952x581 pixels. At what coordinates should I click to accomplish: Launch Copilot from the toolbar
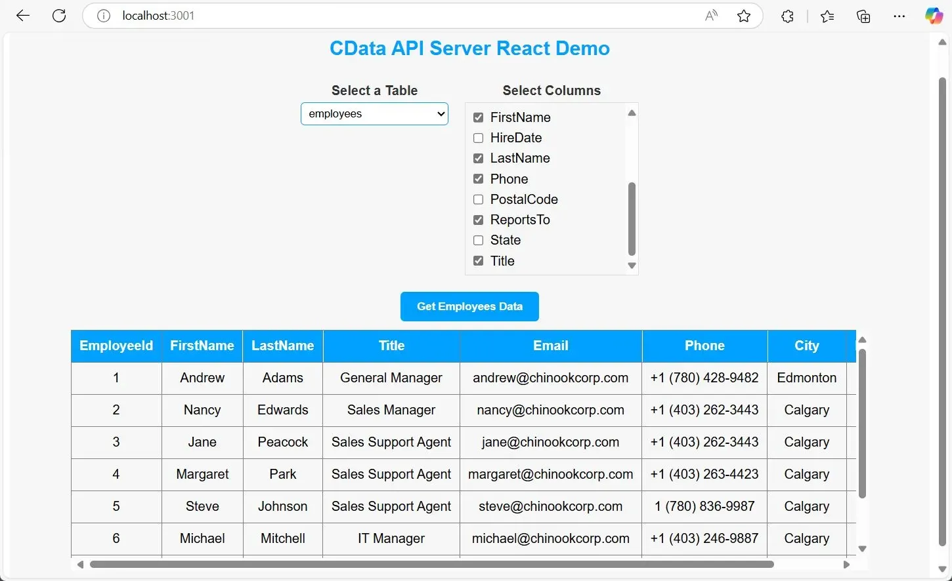934,16
